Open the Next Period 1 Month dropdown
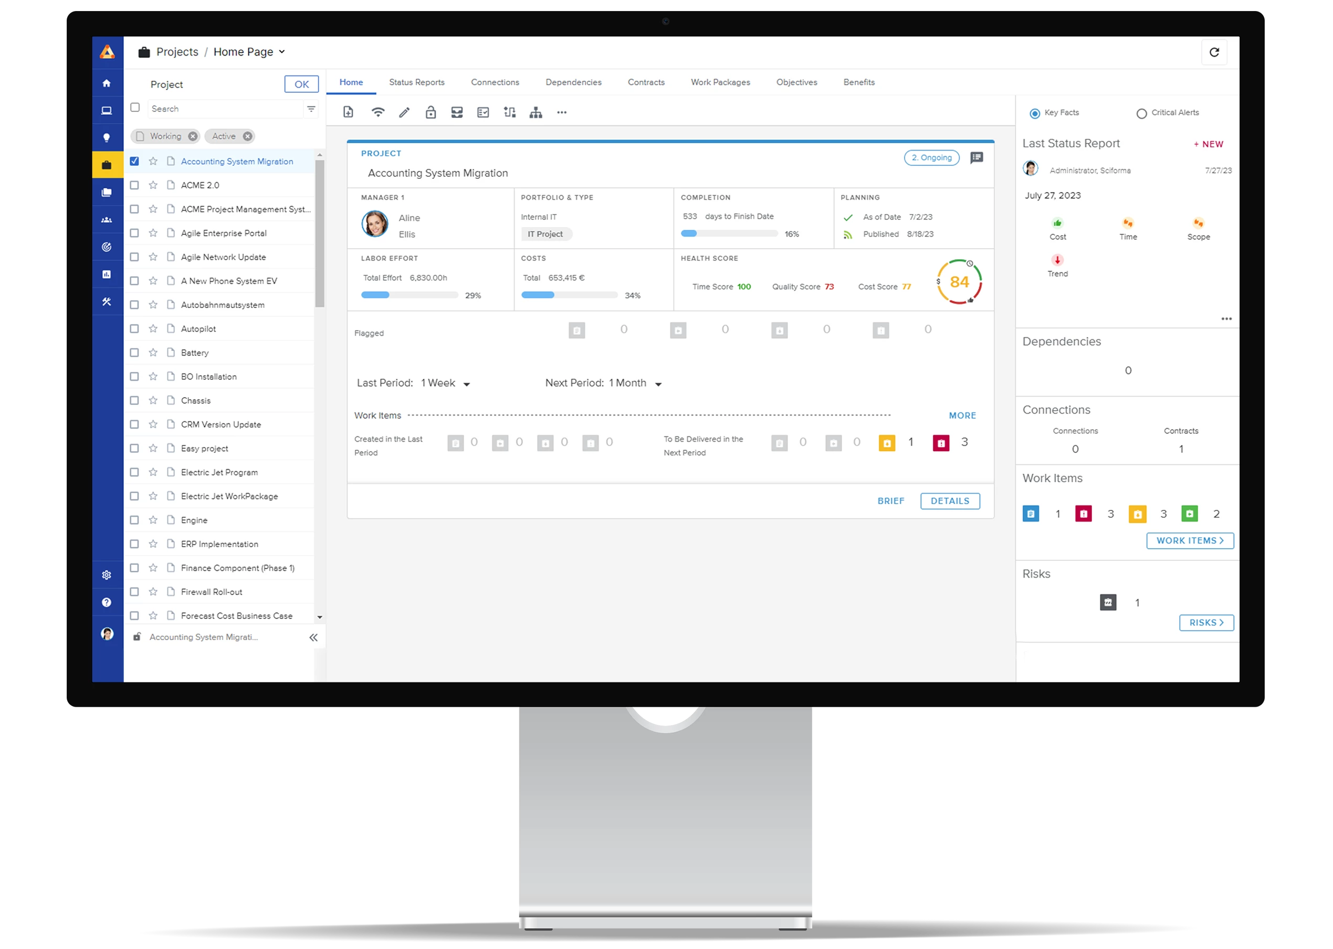This screenshot has height=949, width=1333. click(658, 385)
